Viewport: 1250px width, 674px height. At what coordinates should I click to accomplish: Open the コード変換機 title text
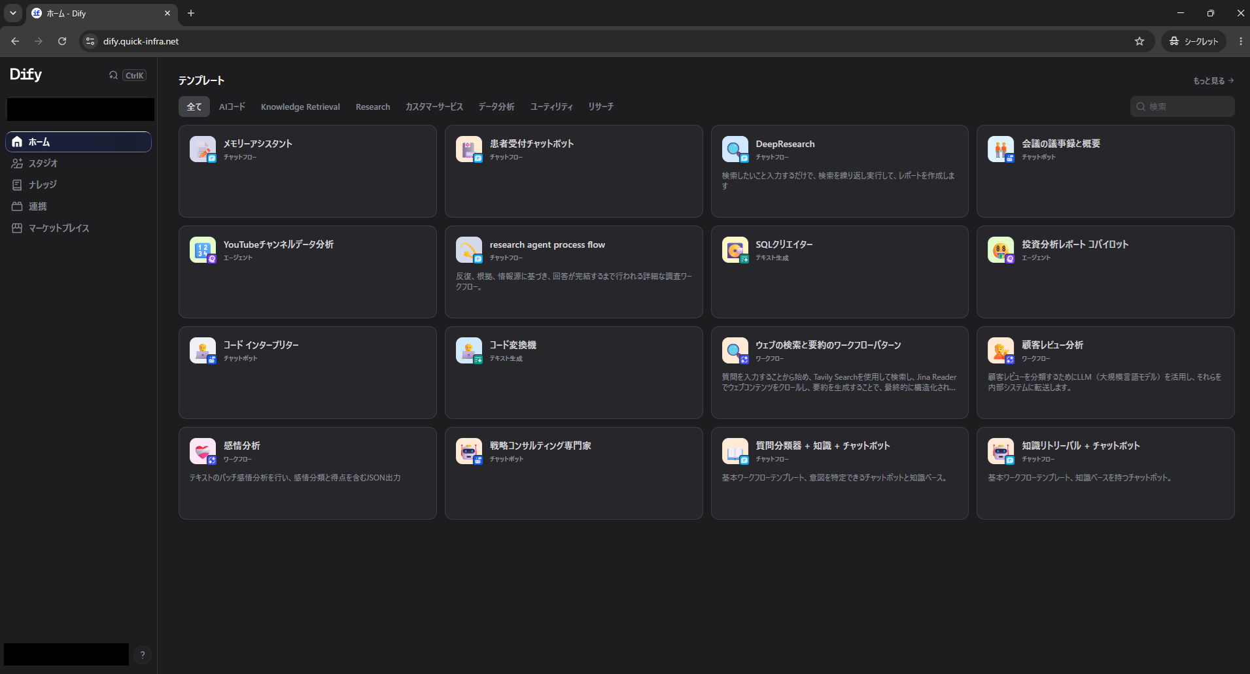[x=513, y=345]
